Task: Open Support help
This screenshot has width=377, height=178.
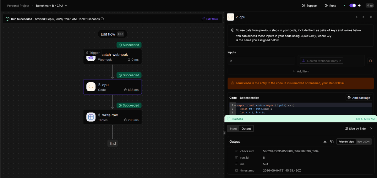Action: pos(309,6)
